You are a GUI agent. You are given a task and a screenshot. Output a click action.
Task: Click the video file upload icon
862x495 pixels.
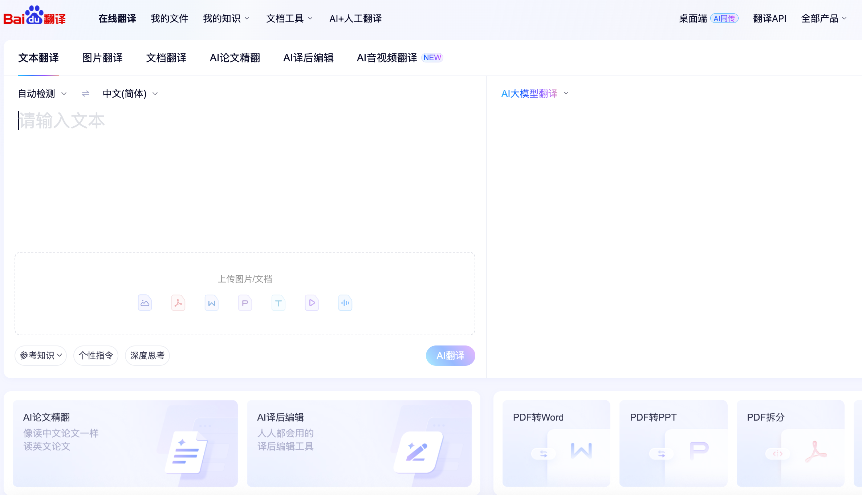(312, 302)
